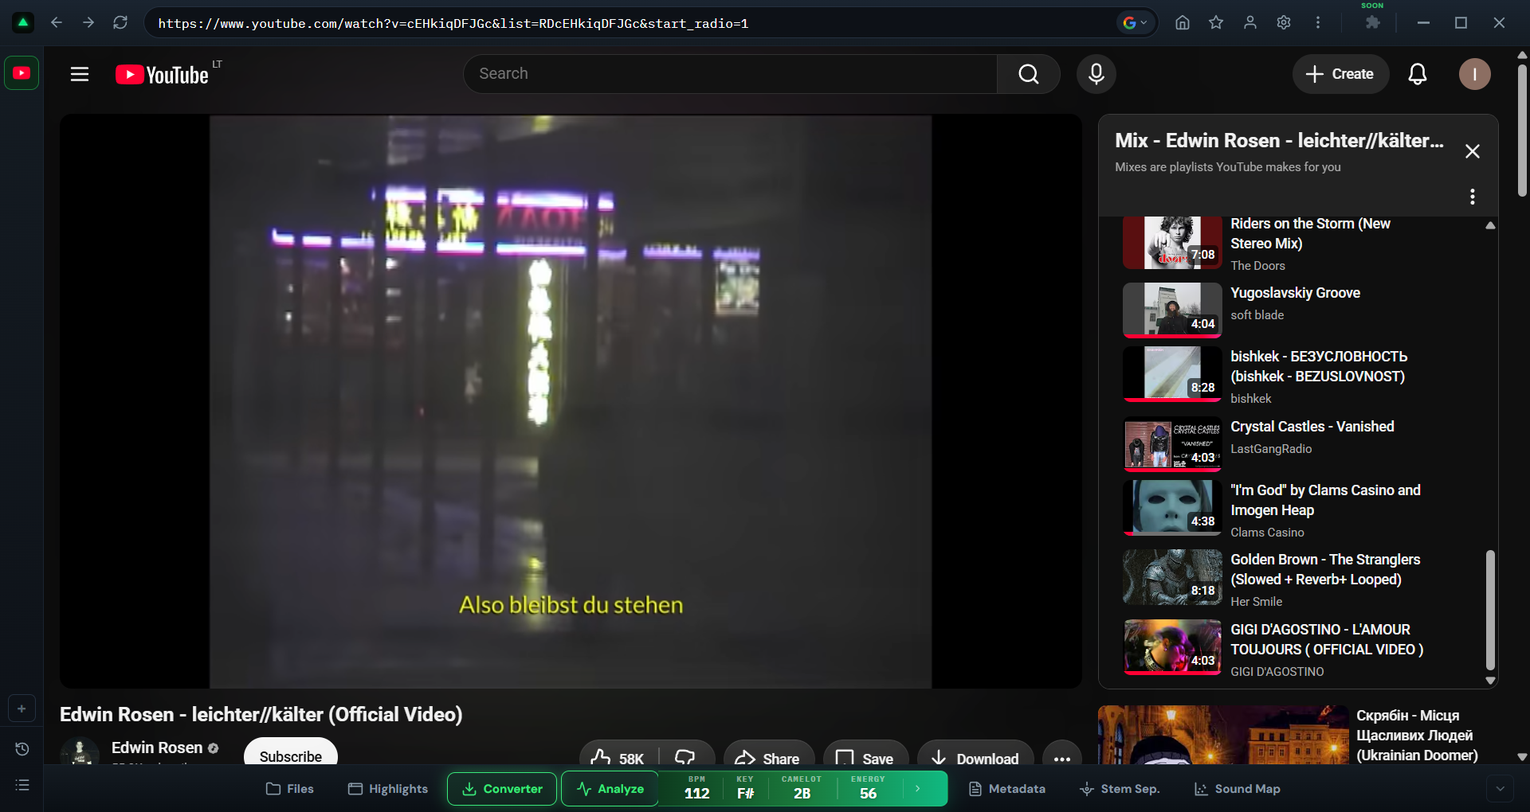Open the account avatar menu

pos(1475,74)
